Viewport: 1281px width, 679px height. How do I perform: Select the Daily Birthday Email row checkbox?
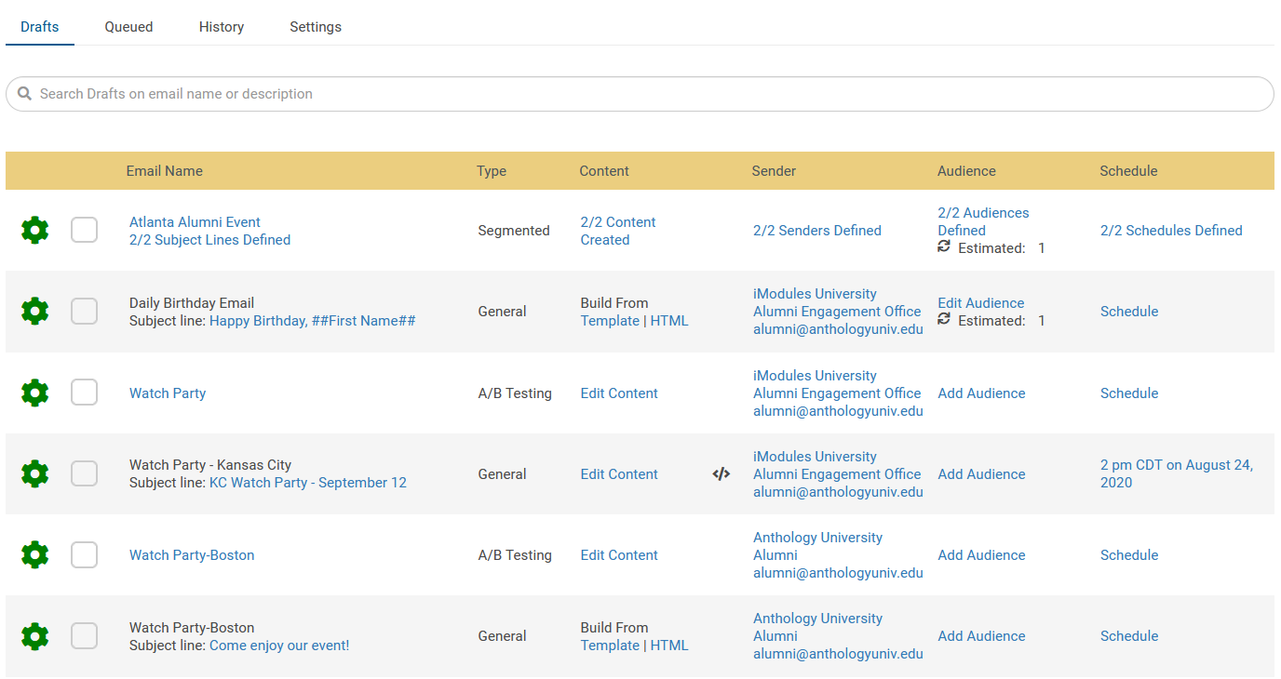(x=84, y=311)
